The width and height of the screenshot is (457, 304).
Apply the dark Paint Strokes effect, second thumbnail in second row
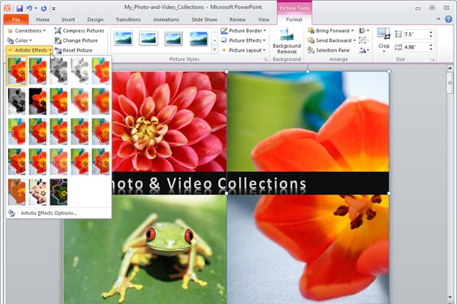coord(38,101)
